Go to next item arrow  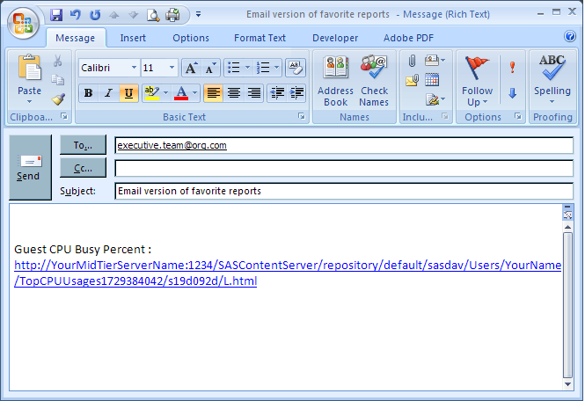(x=133, y=15)
